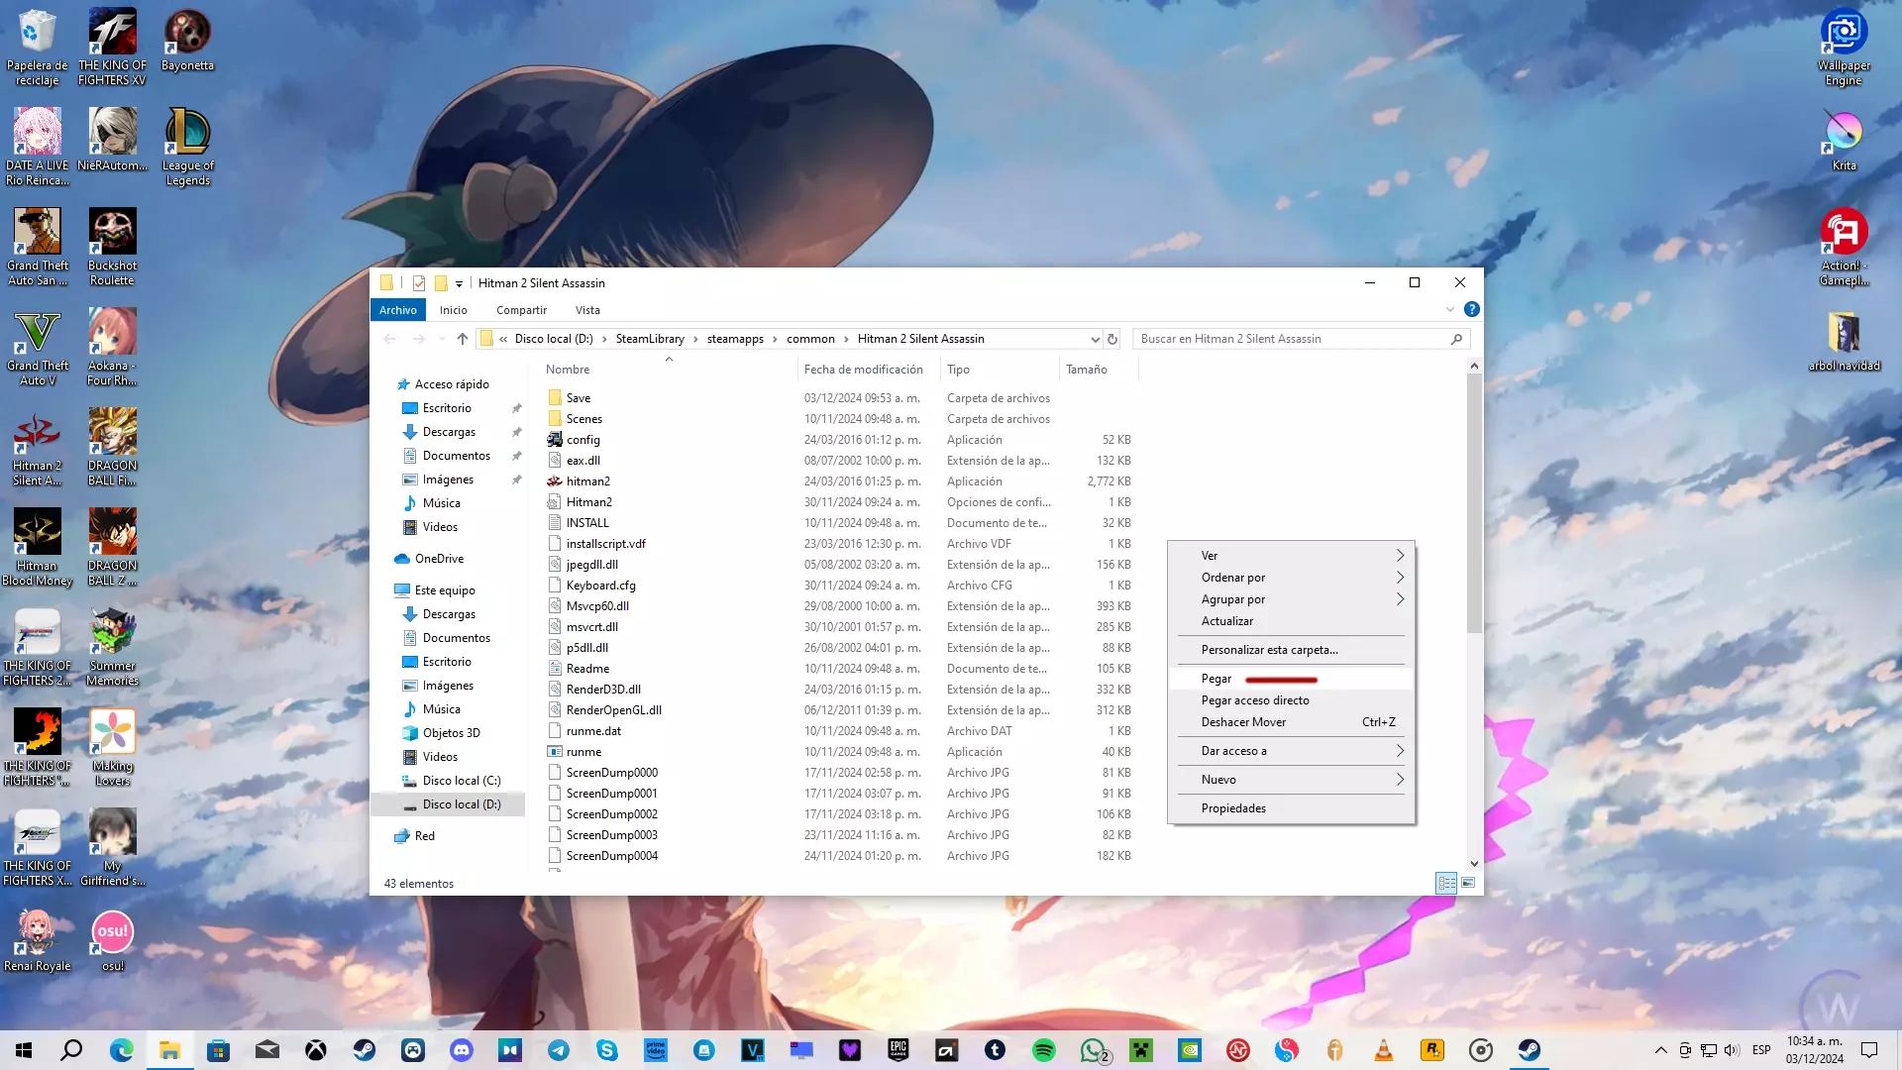Switch to large icons view button
This screenshot has width=1902, height=1070.
pyautogui.click(x=1468, y=883)
